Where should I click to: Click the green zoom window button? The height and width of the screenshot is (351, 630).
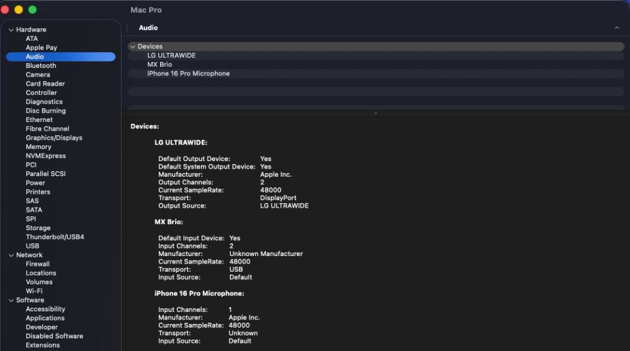[x=33, y=9]
